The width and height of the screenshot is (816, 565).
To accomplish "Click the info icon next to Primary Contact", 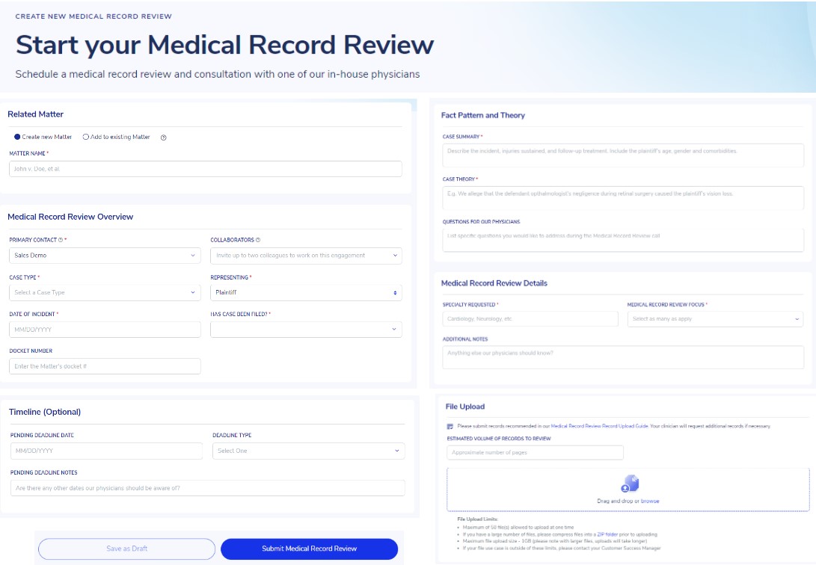I will click(60, 240).
